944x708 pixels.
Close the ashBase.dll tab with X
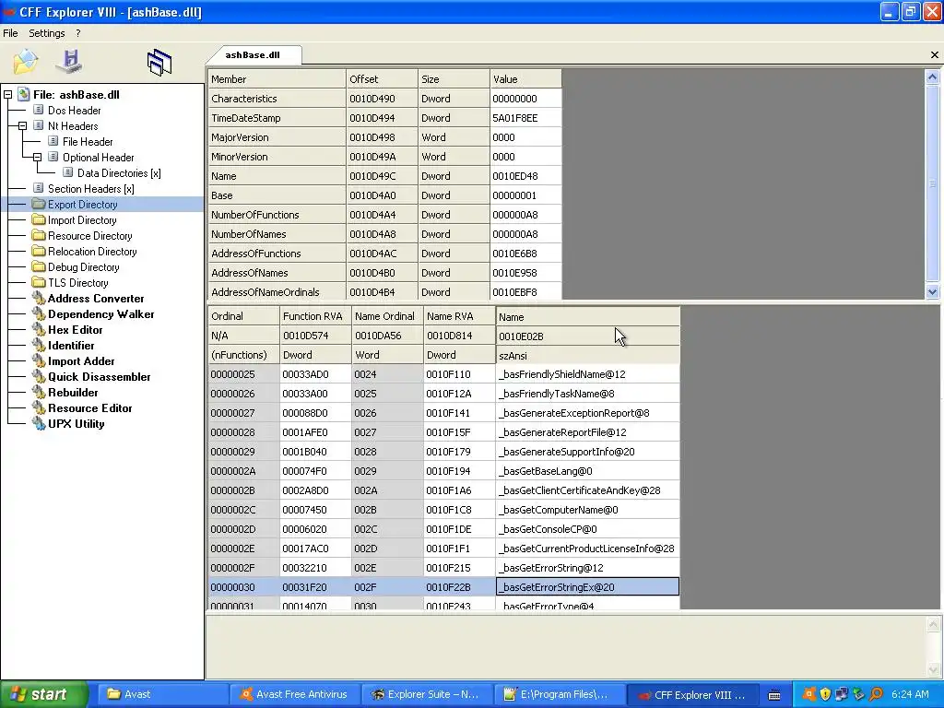935,54
